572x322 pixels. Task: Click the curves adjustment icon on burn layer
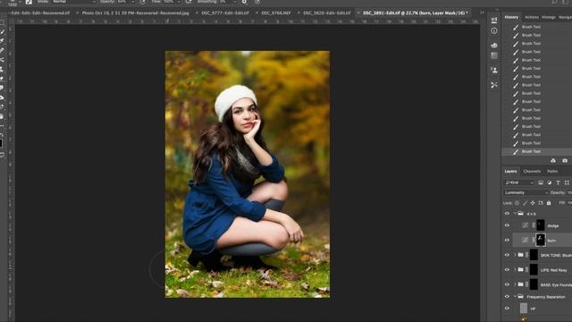(525, 241)
